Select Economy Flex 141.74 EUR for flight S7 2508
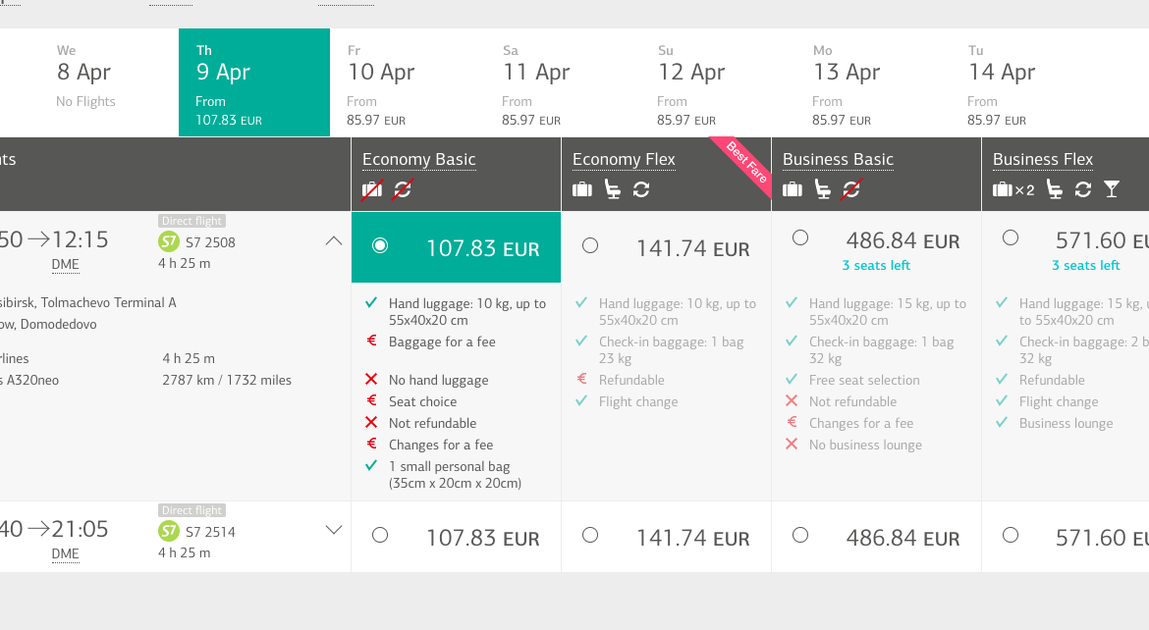The image size is (1149, 630). coord(590,246)
